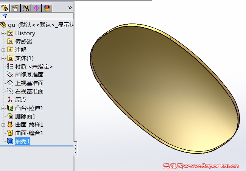Image resolution: width=246 pixels, height=171 pixels.
Task: Select the 右视基准面 right plane
Action: pyautogui.click(x=30, y=92)
